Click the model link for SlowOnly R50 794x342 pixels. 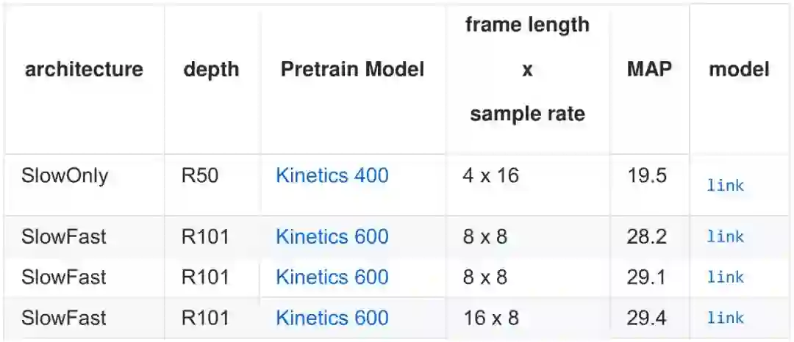tap(725, 186)
